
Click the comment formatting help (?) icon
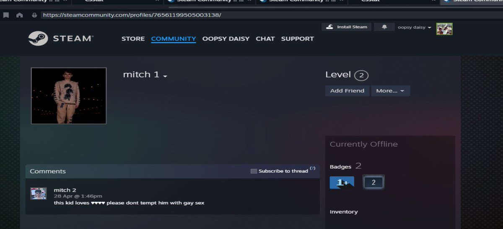[x=312, y=168]
